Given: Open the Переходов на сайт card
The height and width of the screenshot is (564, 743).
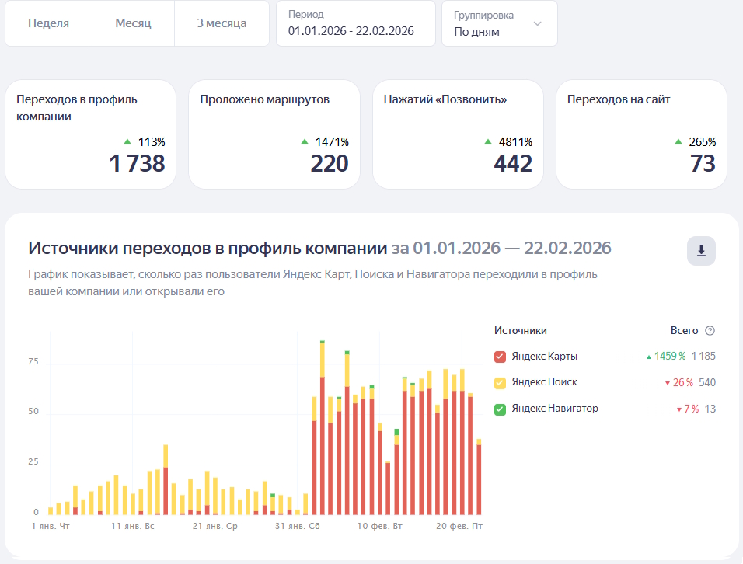Looking at the screenshot, I should click(642, 134).
